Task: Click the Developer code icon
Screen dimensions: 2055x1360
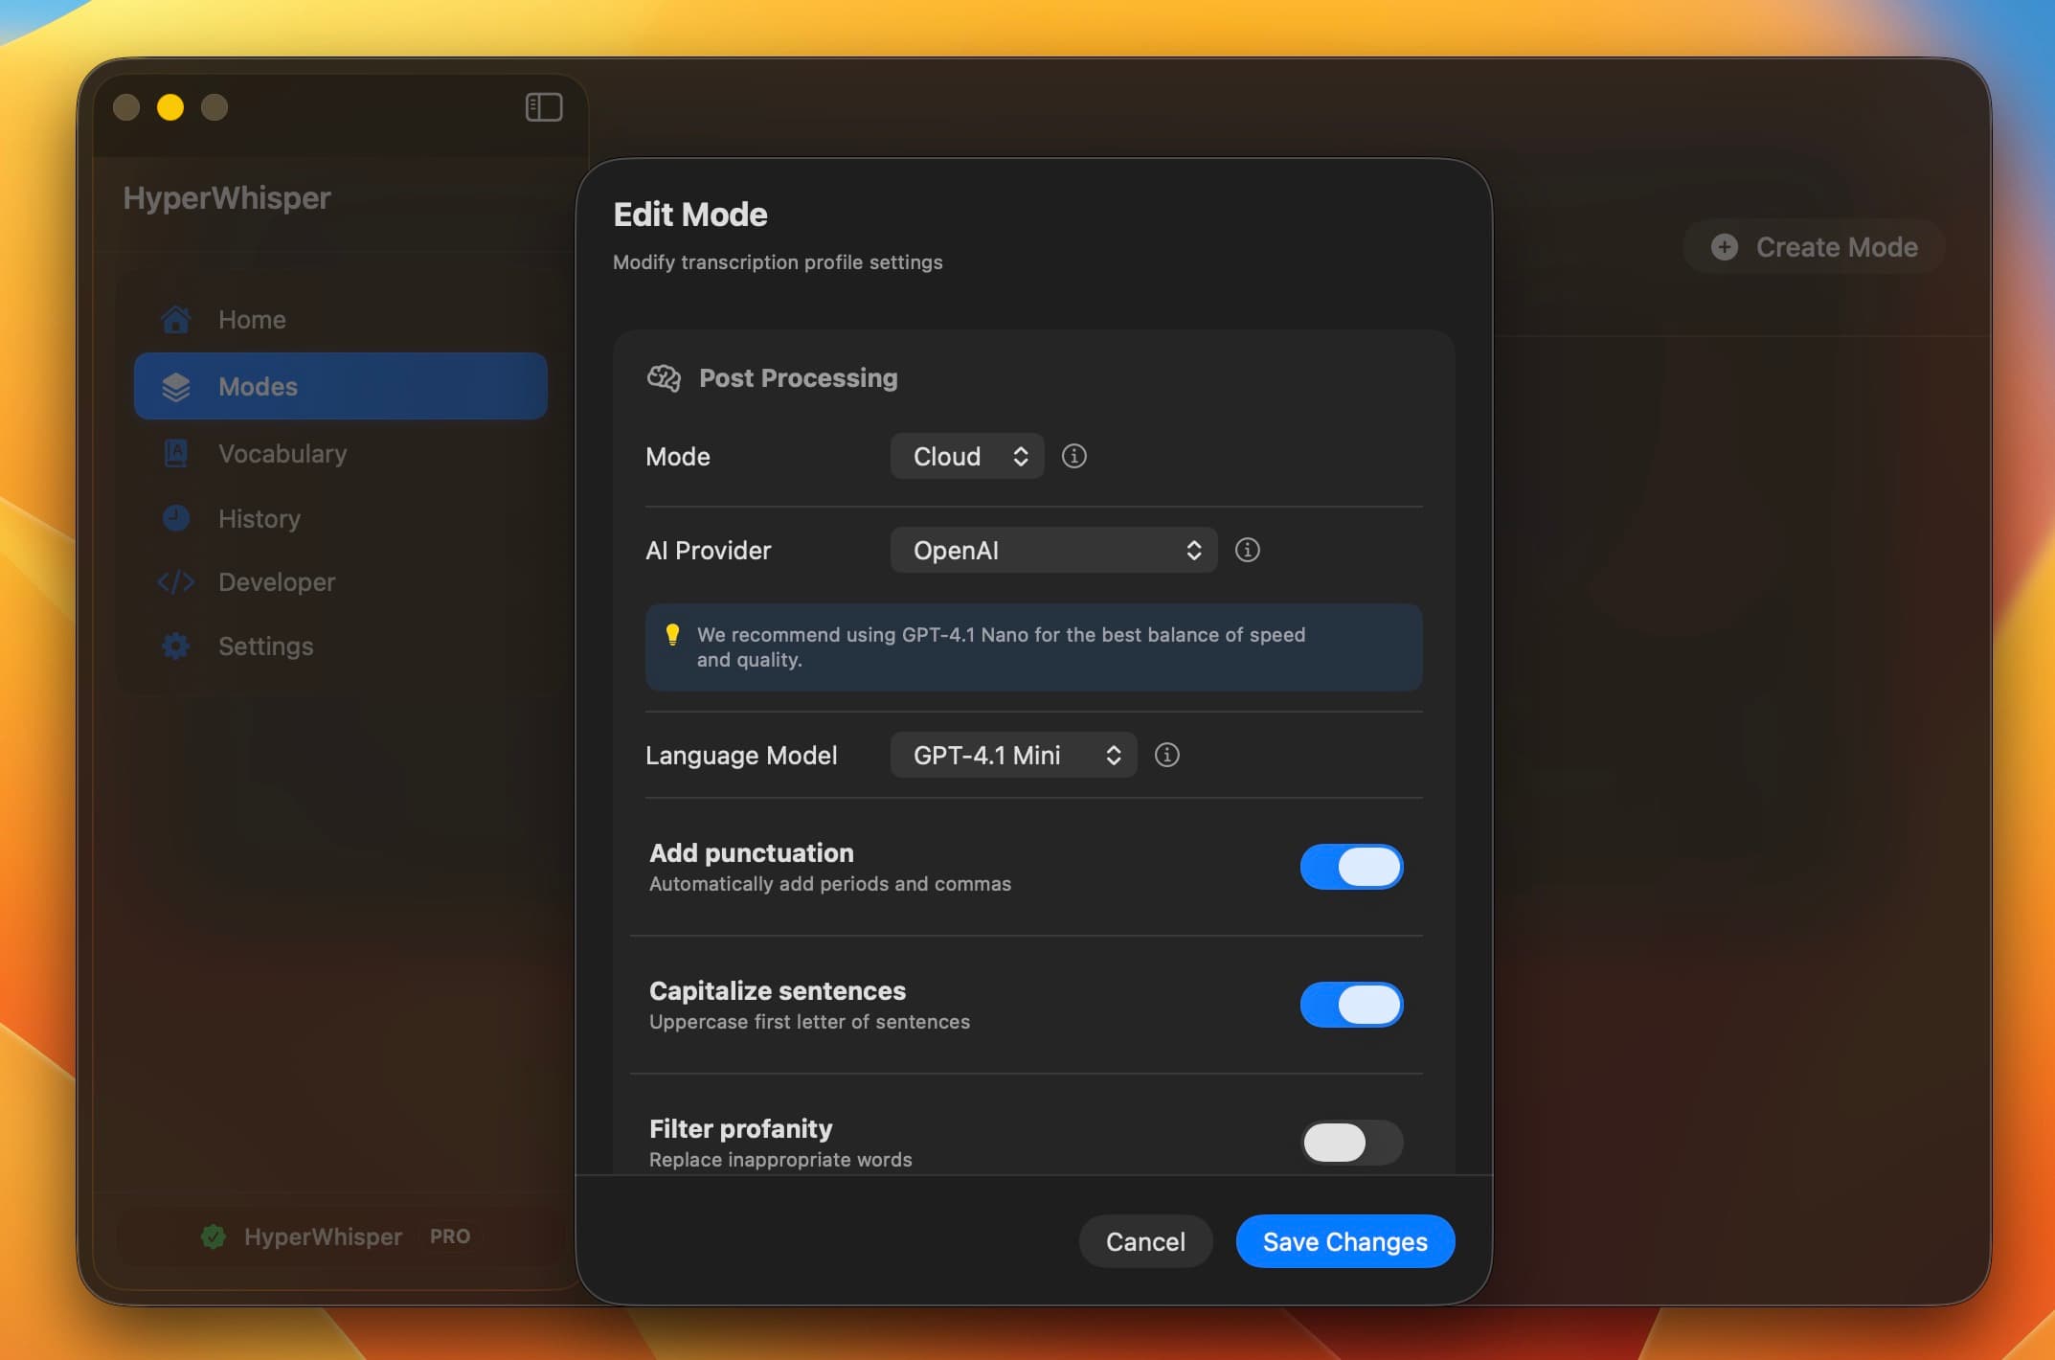Action: (x=176, y=581)
